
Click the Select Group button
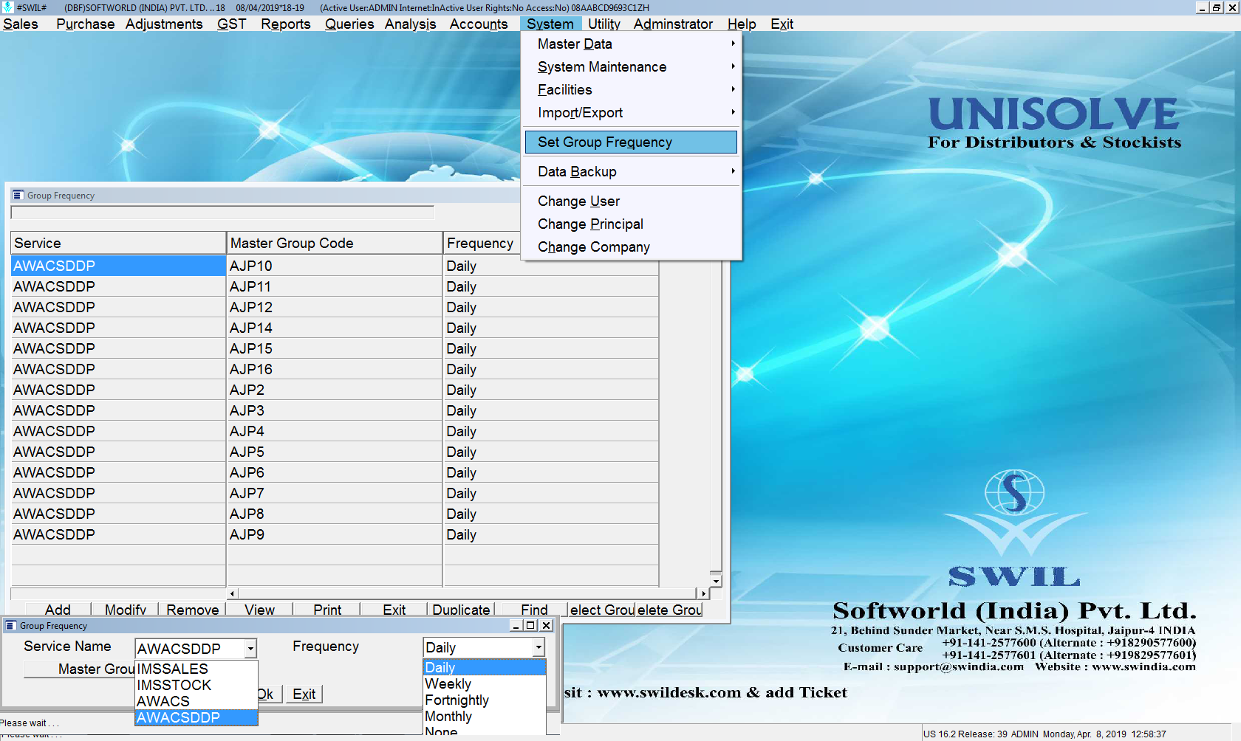click(601, 610)
